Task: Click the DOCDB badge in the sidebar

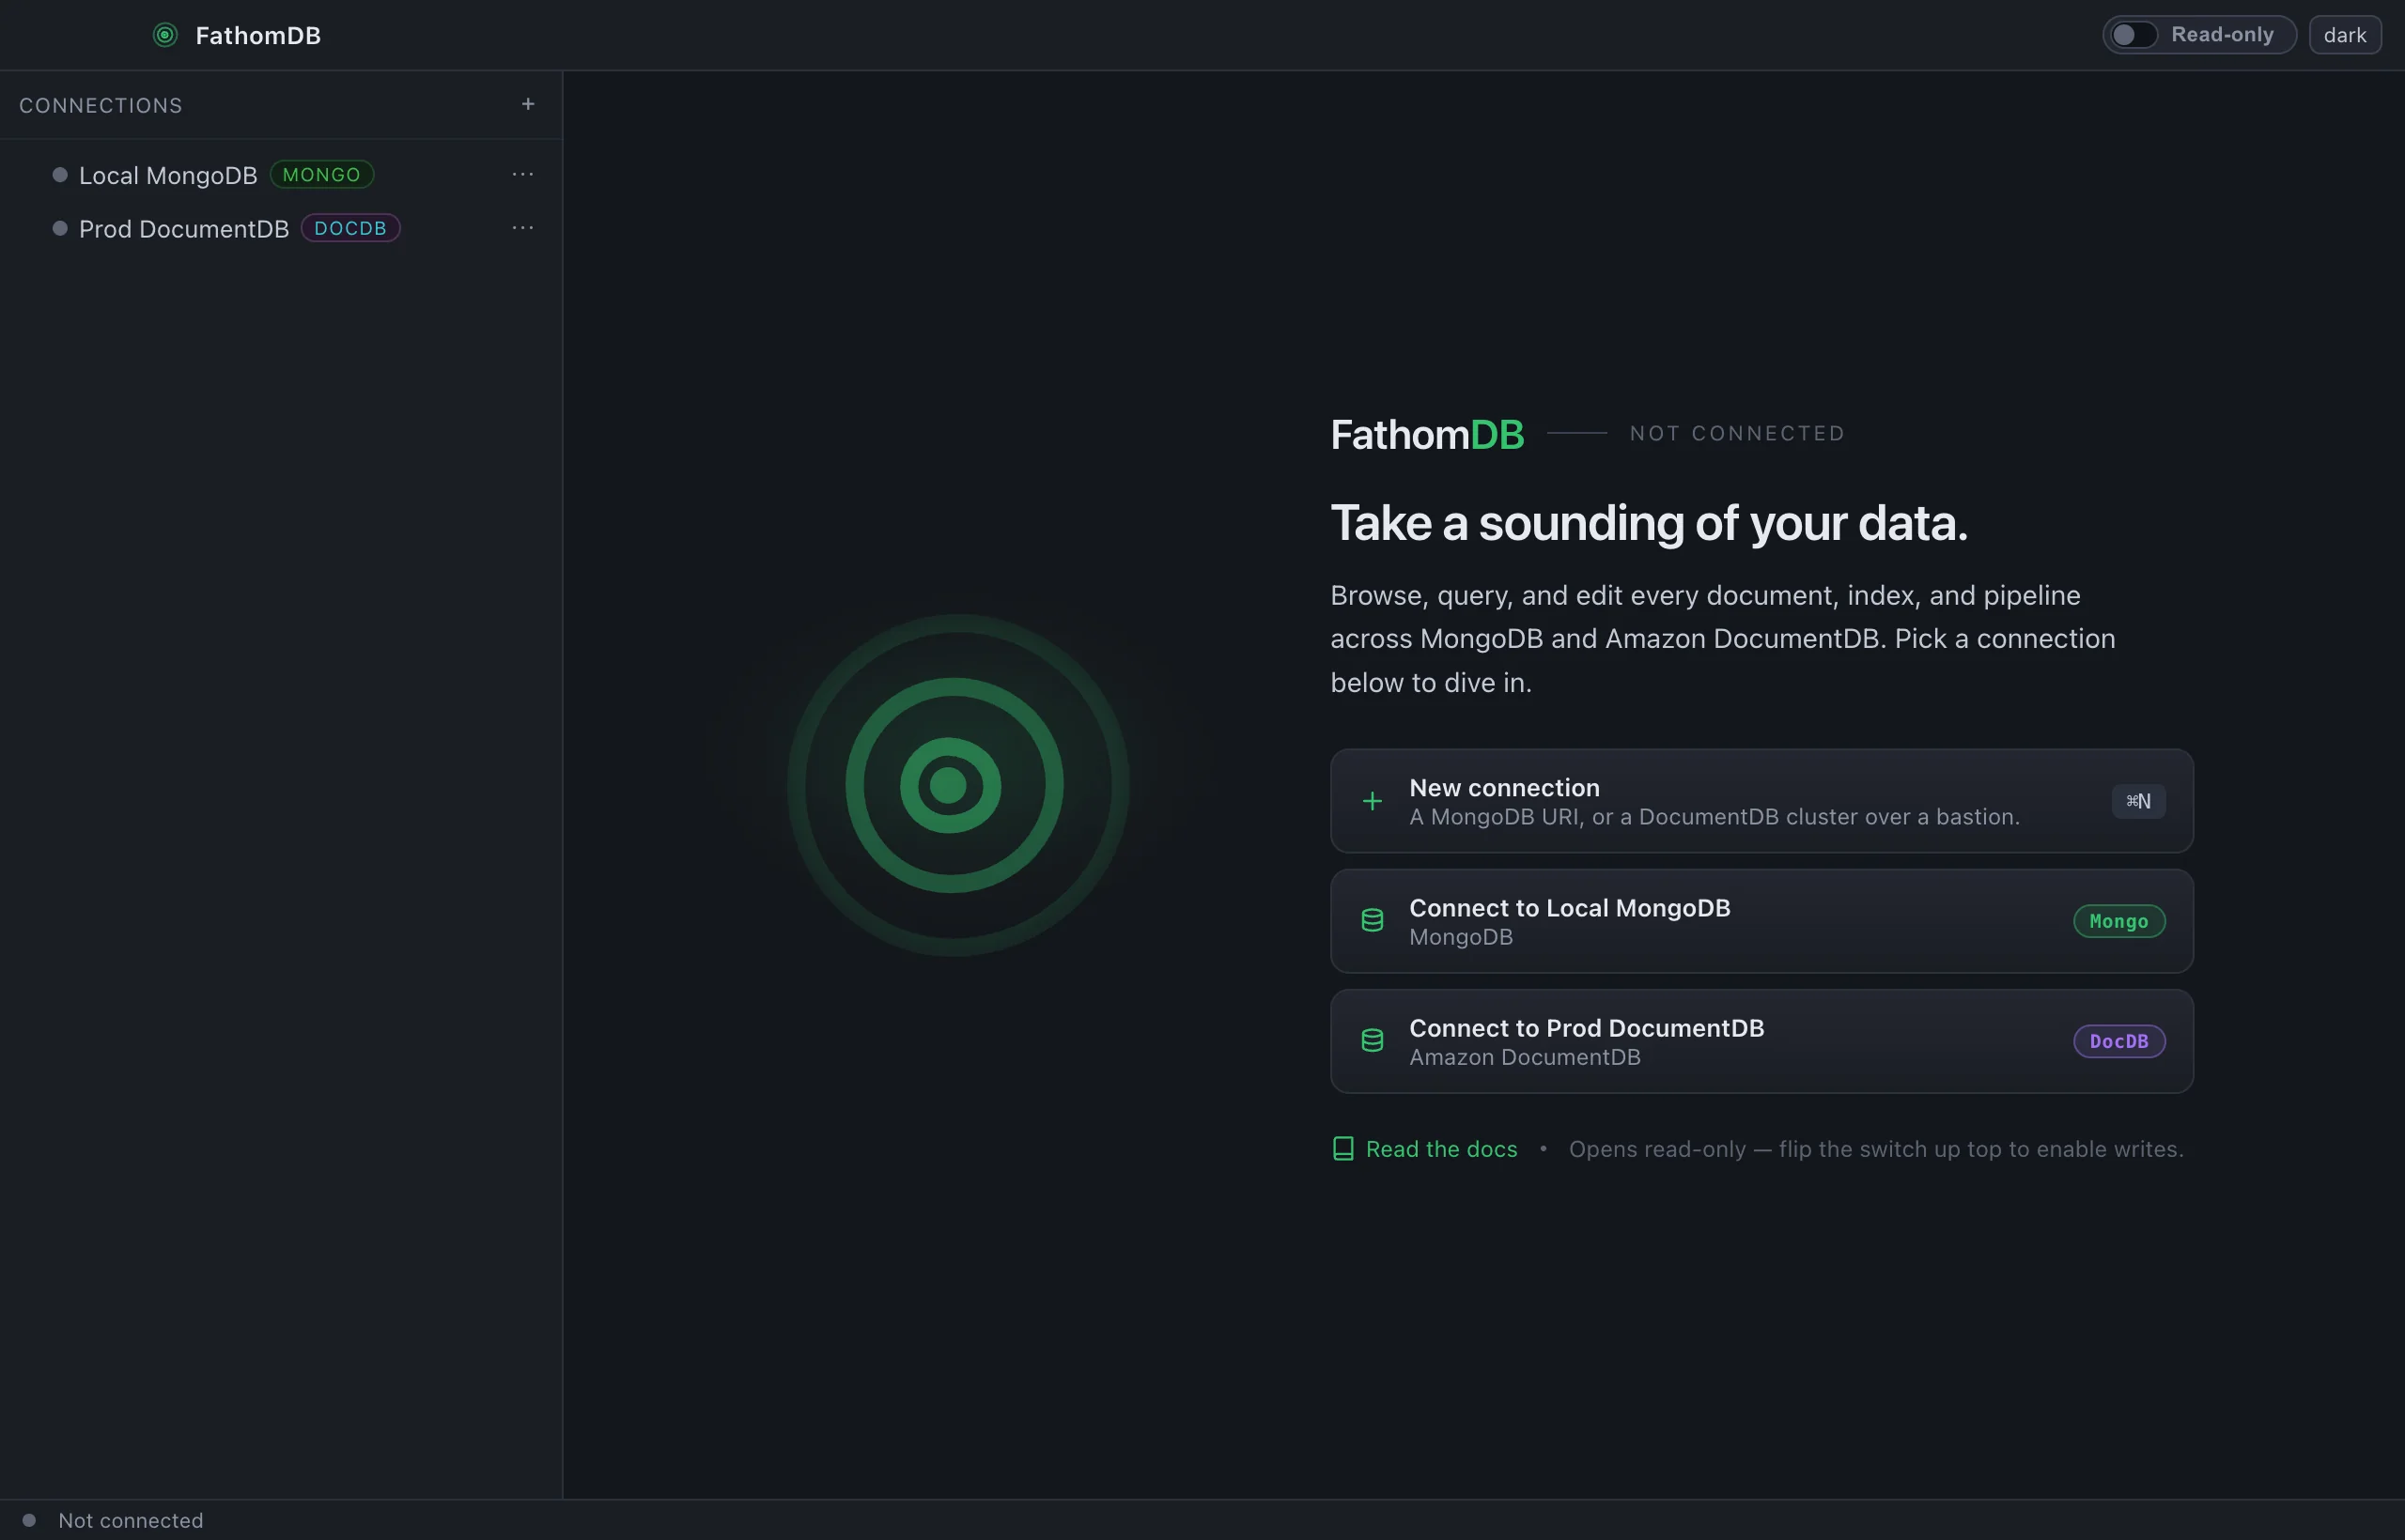Action: tap(350, 228)
